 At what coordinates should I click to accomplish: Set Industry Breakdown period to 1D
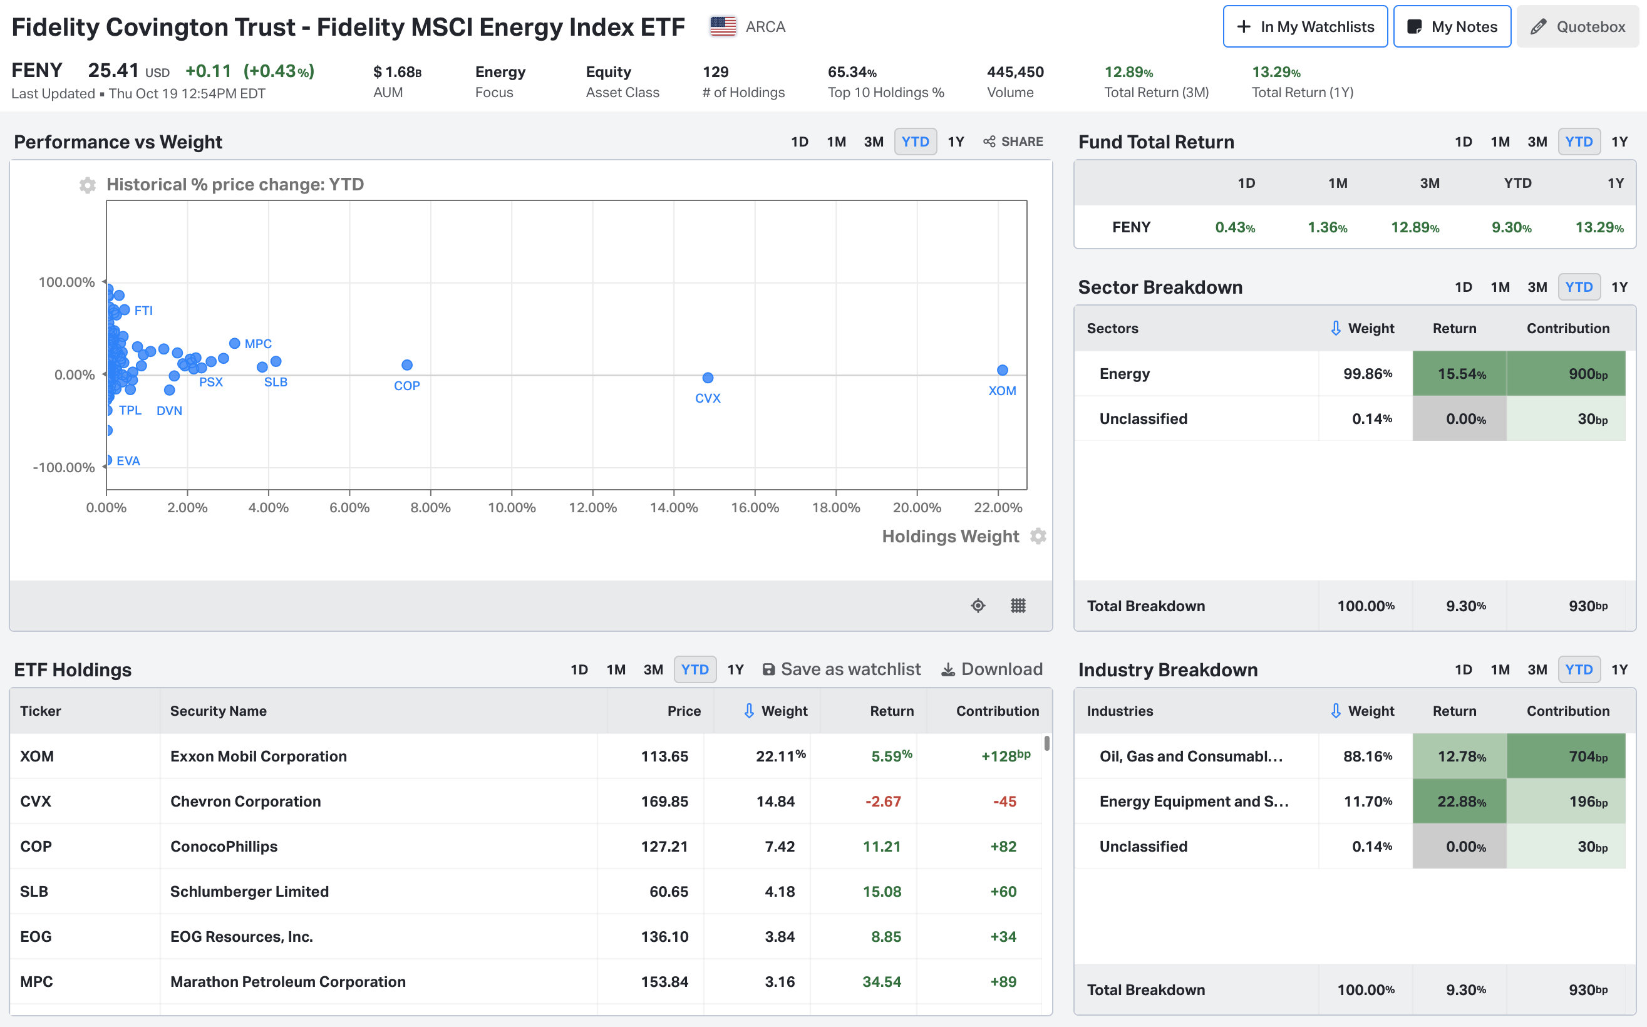click(1463, 669)
